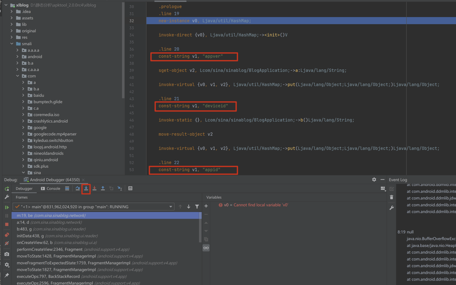Screen dimensions: 456x285
Task: Expand the google package
Action: click(23, 128)
